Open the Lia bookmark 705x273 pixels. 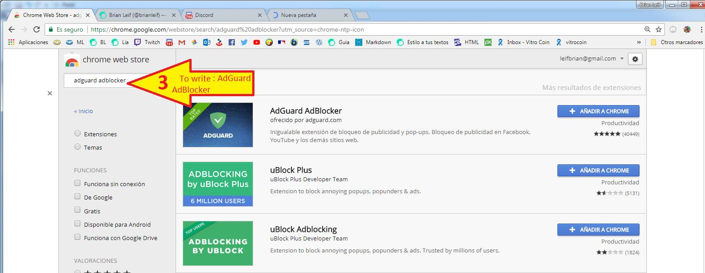pyautogui.click(x=120, y=42)
